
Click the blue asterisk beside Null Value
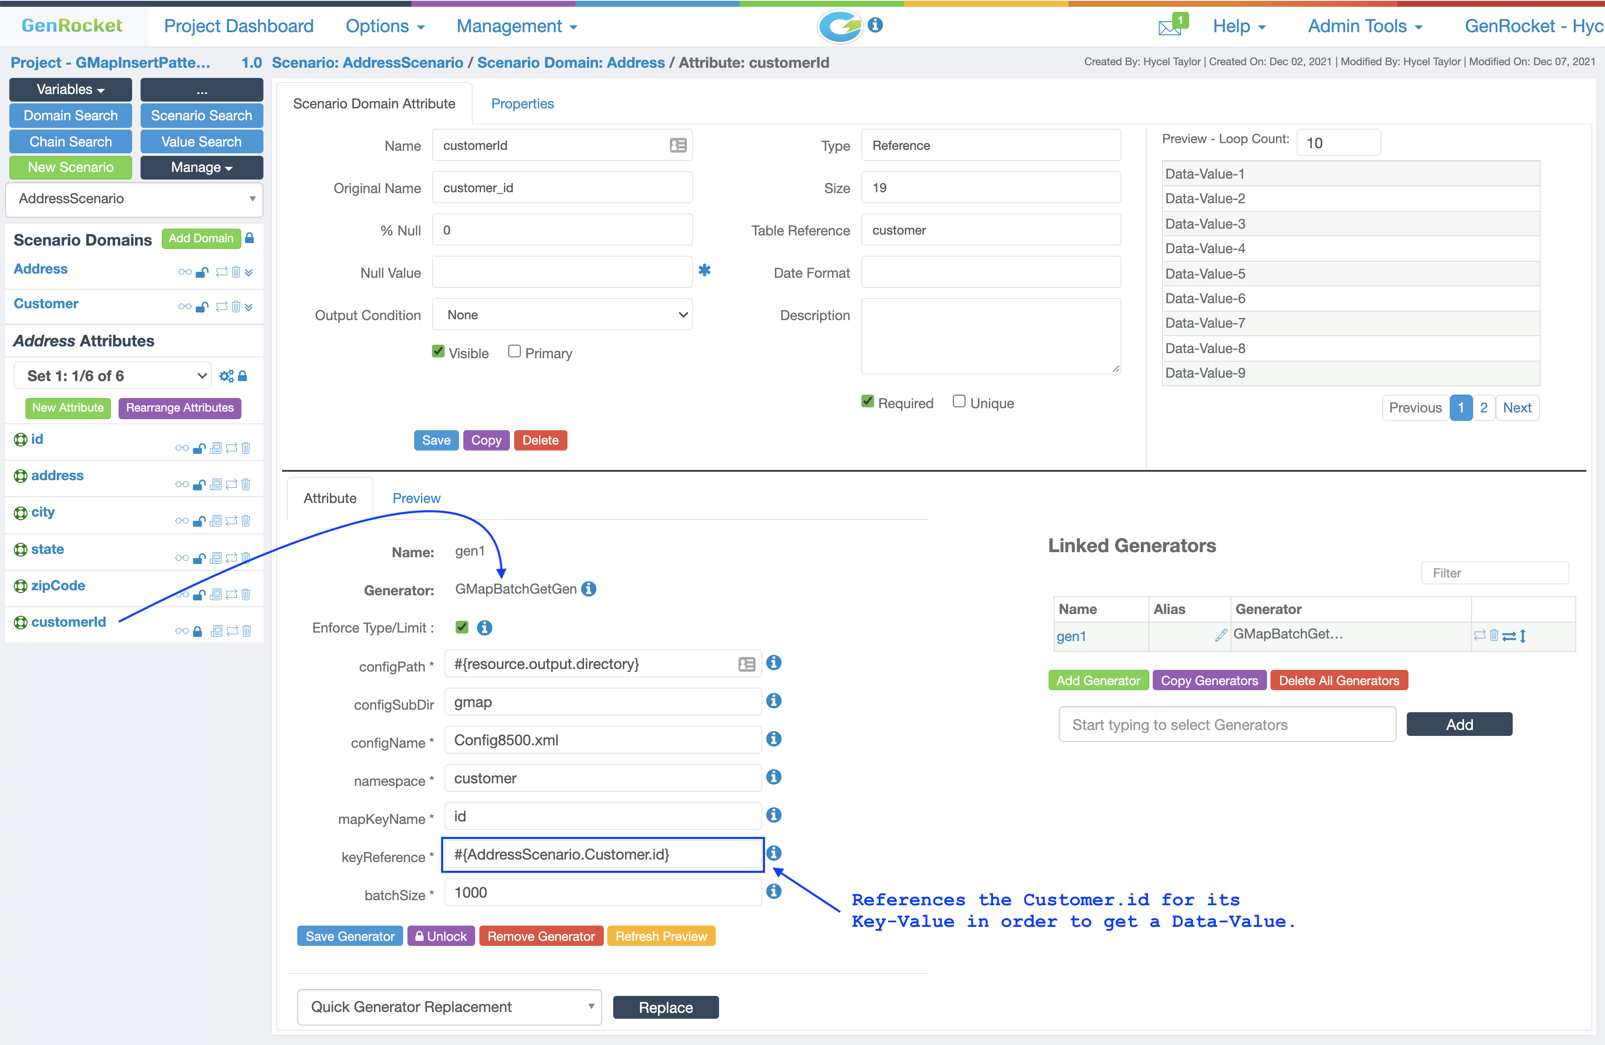pyautogui.click(x=704, y=270)
